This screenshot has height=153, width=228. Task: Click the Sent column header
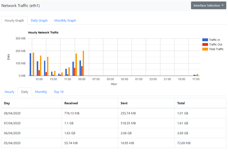click(x=124, y=103)
